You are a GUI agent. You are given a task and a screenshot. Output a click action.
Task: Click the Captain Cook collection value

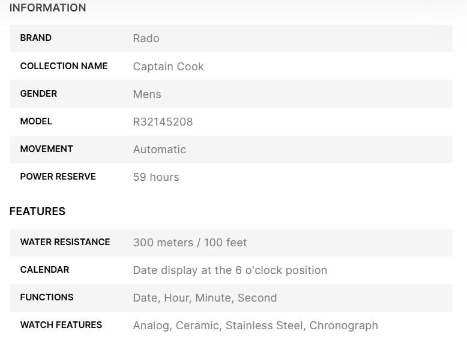coord(168,66)
